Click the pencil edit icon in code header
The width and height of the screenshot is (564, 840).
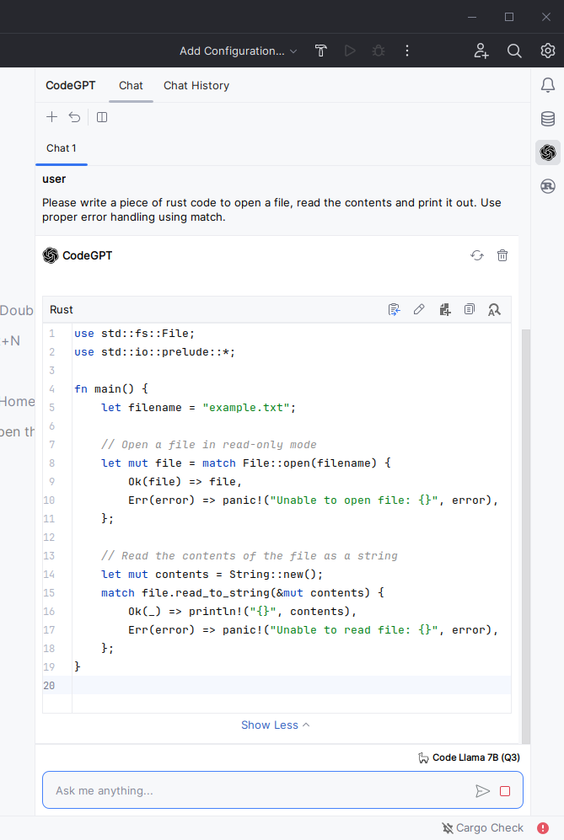419,310
